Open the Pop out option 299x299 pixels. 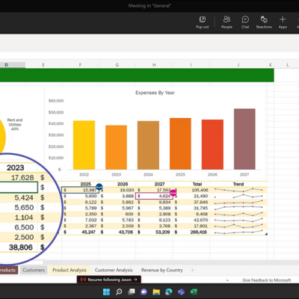pyautogui.click(x=203, y=22)
